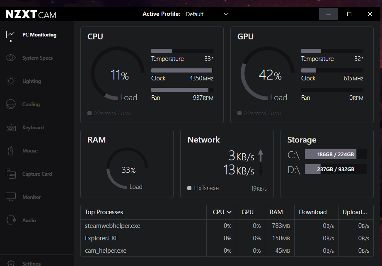Click the NZXT CAM logo
The image size is (382, 266).
click(x=31, y=15)
